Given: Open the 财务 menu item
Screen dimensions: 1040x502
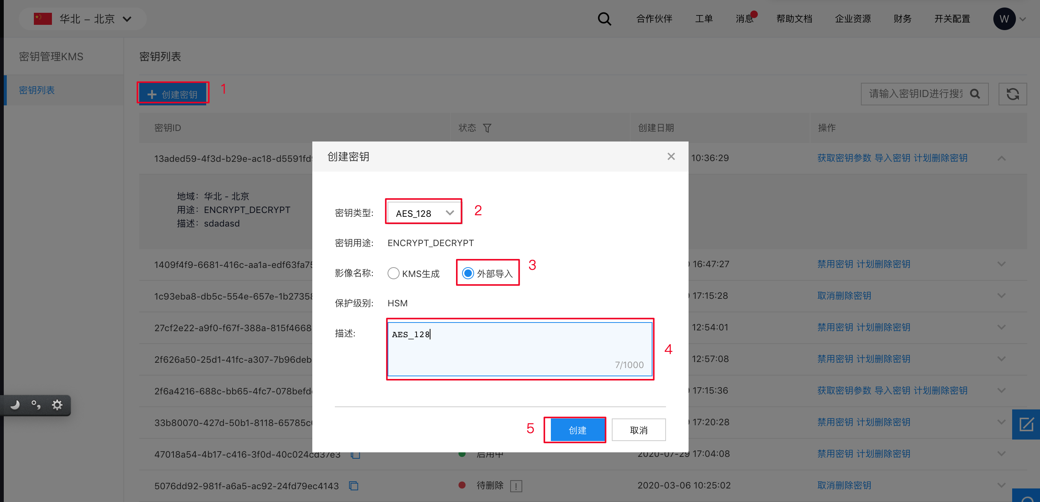Looking at the screenshot, I should pos(902,19).
